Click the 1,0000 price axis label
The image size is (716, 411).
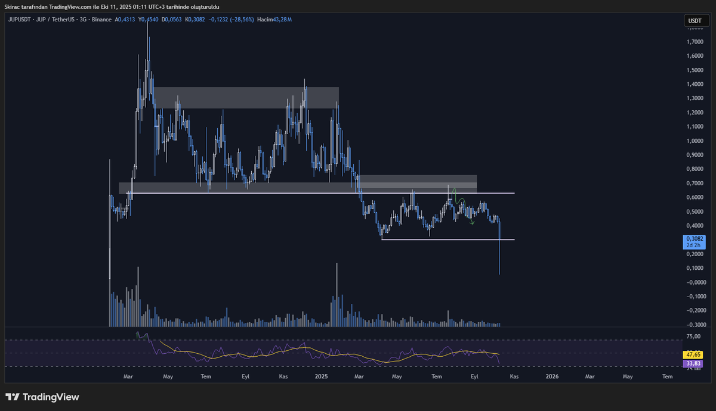coord(694,141)
